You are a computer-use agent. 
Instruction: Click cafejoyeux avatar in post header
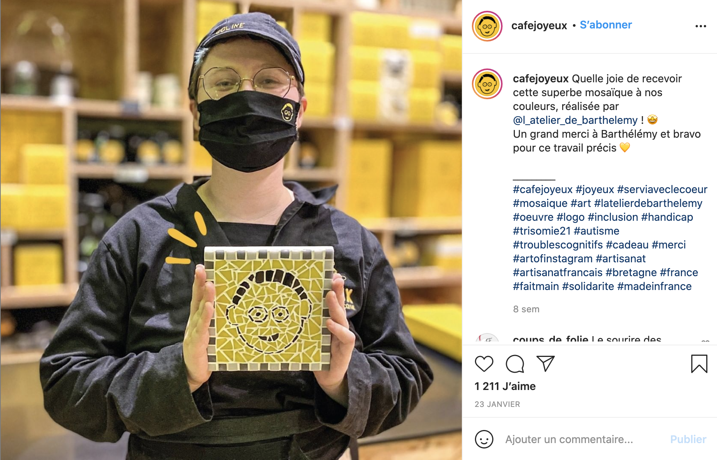tap(487, 26)
